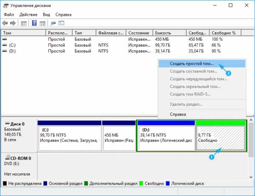Select the (D:) volume icon in list
This screenshot has height=196, width=255.
(5, 51)
